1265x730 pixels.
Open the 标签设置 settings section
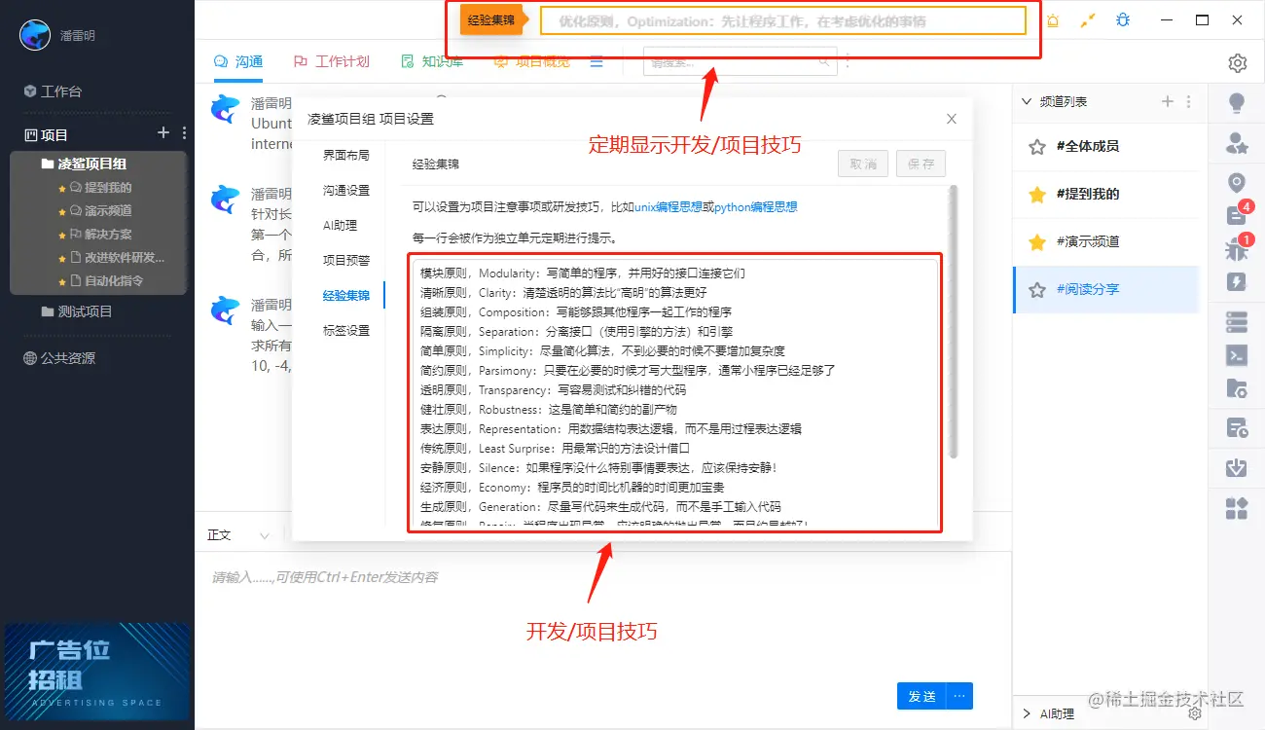(346, 330)
